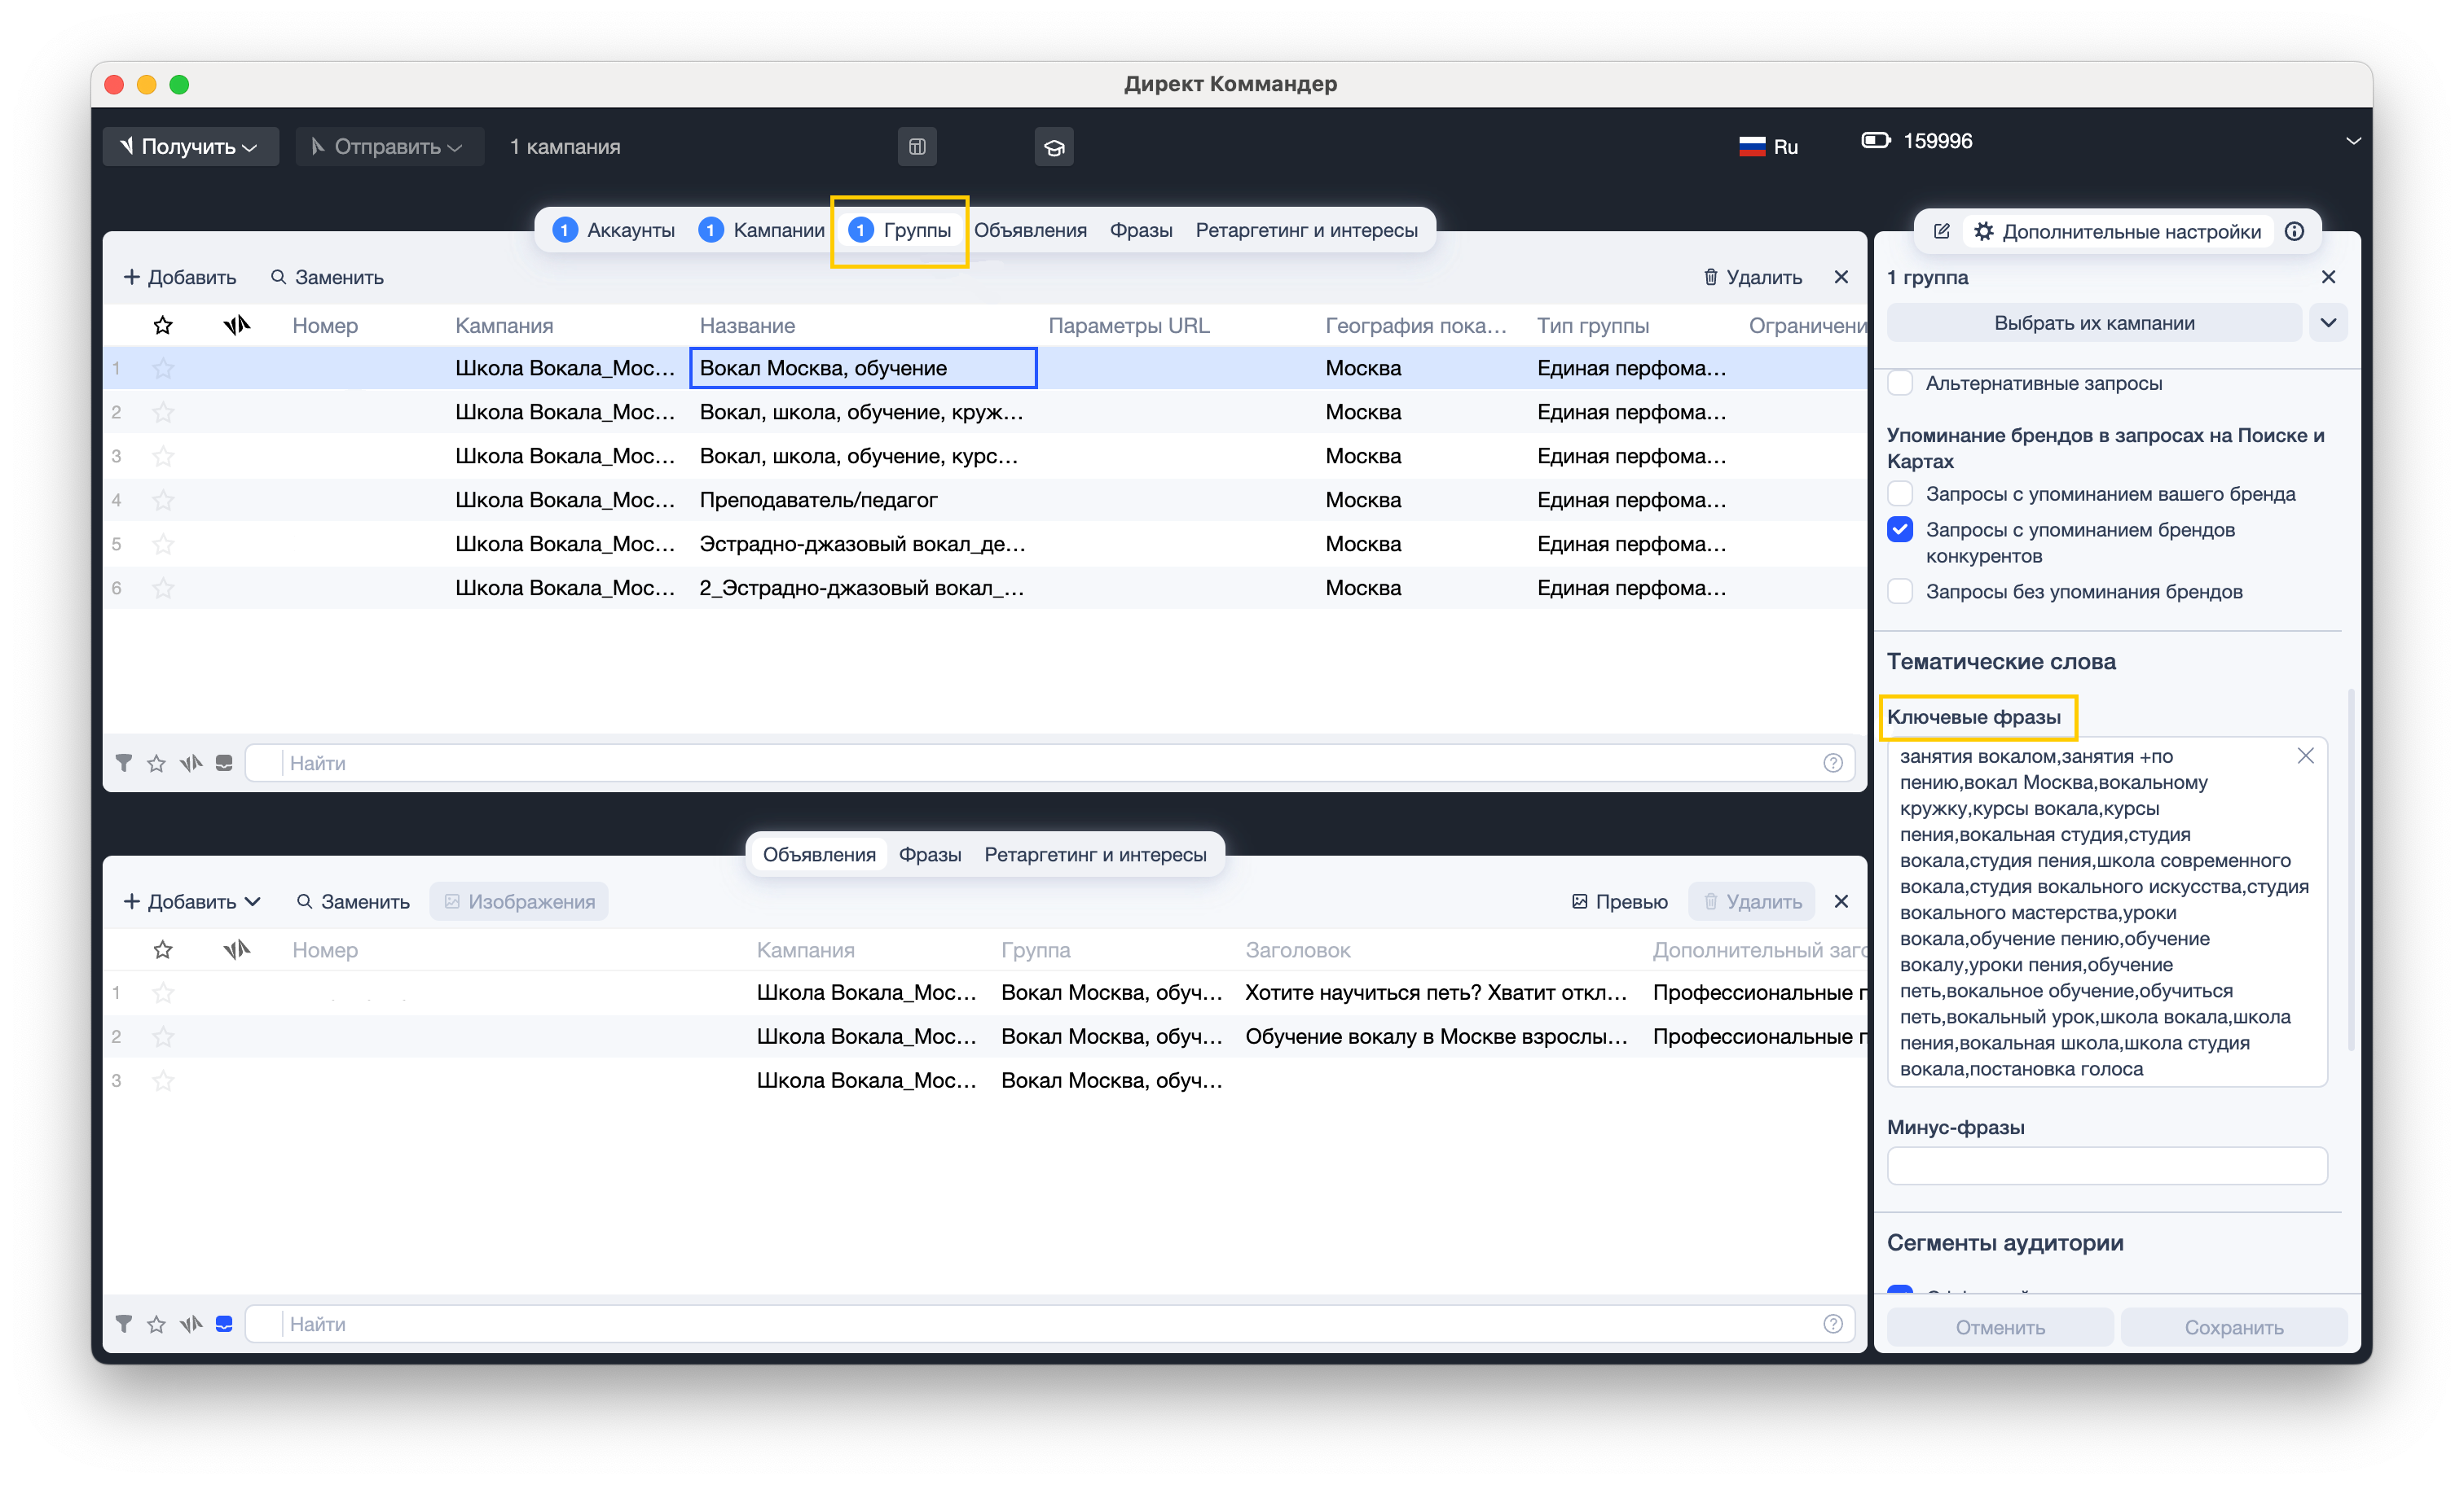The height and width of the screenshot is (1485, 2464).
Task: Open the info icon beside Дополнительные настройки
Action: 2294,231
